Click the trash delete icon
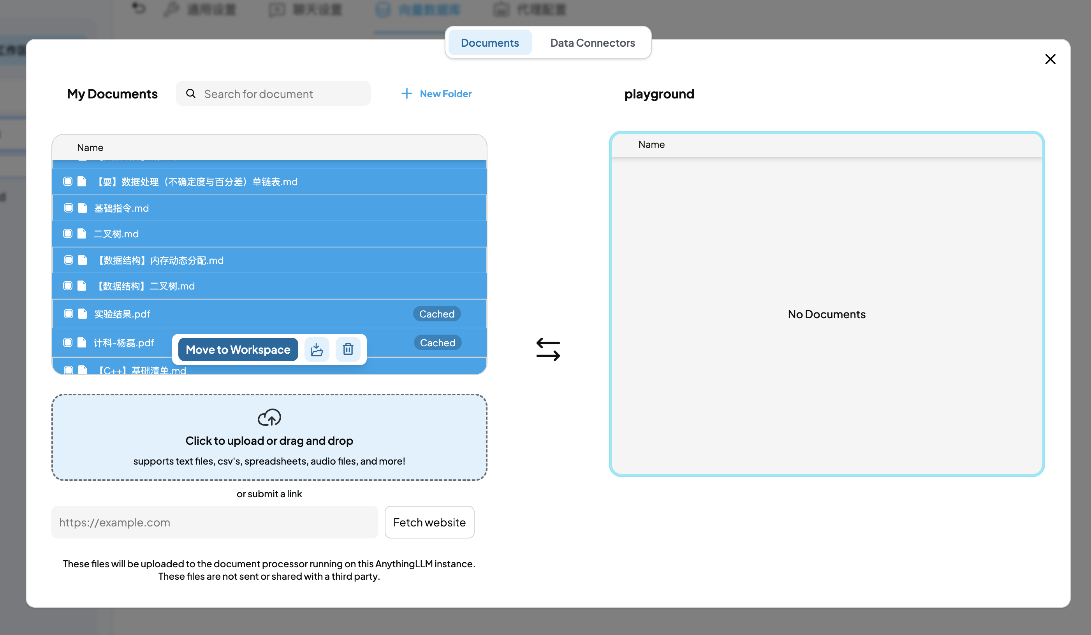1091x635 pixels. (348, 349)
